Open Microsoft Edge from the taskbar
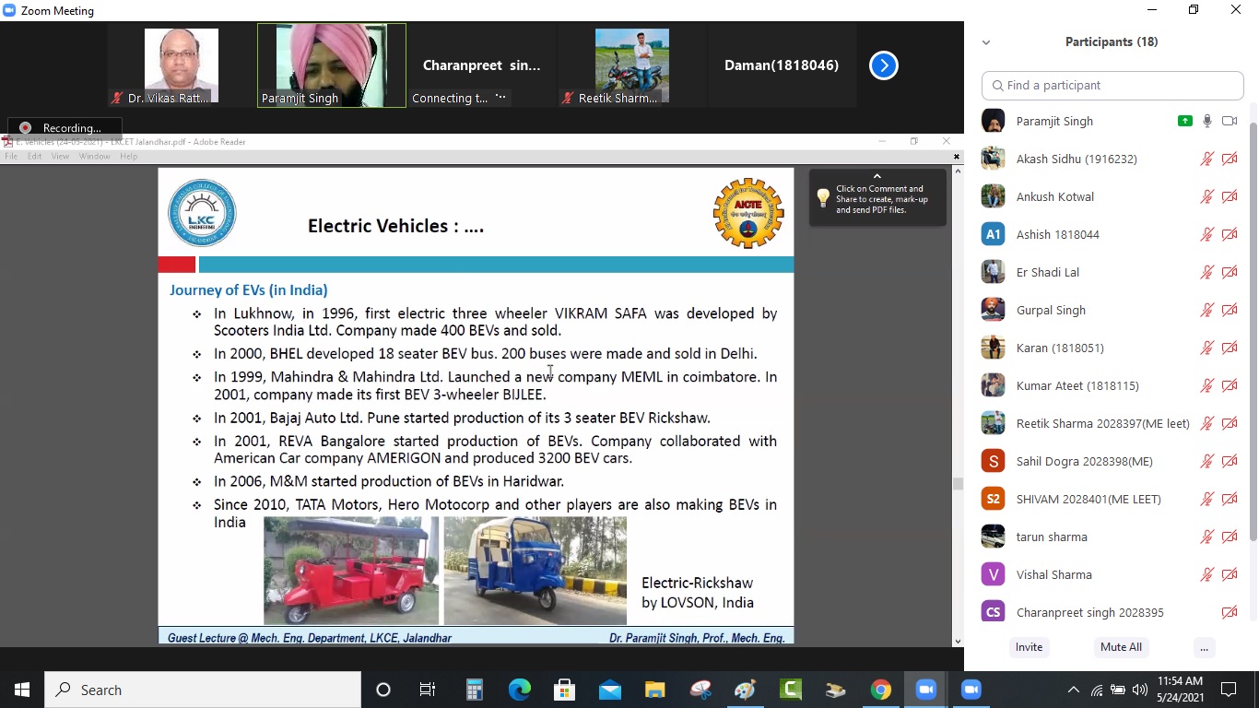The image size is (1259, 708). coord(520,690)
